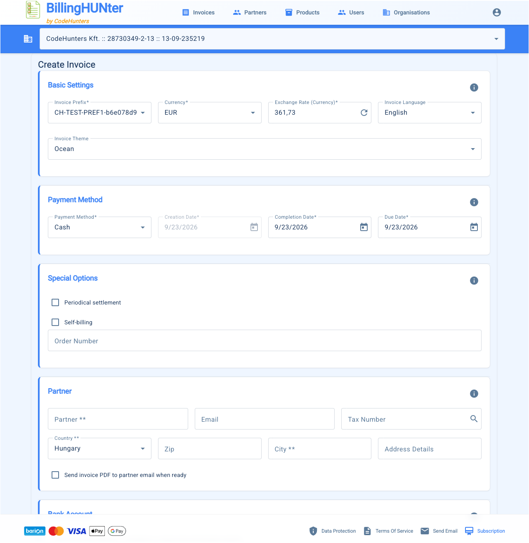Viewport: 529px width, 543px height.
Task: Open the Partners menu item
Action: coord(250,12)
